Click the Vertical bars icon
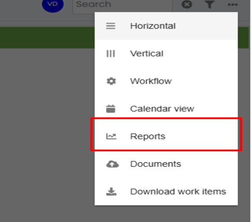Viewport: 252px width, 222px height. click(x=110, y=54)
